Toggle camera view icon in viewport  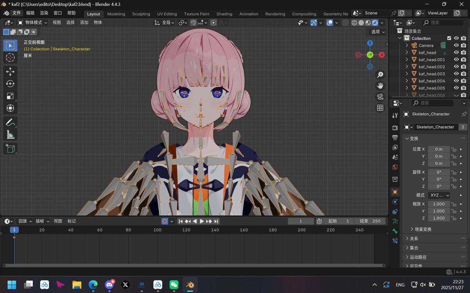(380, 97)
